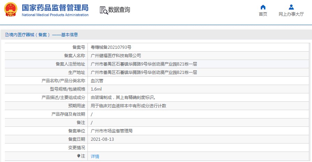The image size is (312, 162).
Task: Click the 境内医疗器械（备案）基本信息 header
Action: click(x=41, y=35)
